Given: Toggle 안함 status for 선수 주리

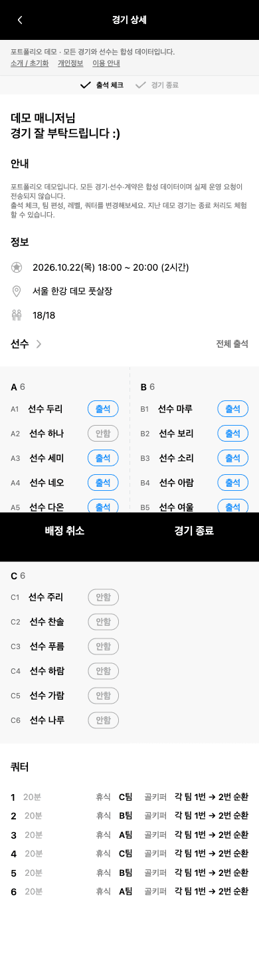Looking at the screenshot, I should (103, 597).
